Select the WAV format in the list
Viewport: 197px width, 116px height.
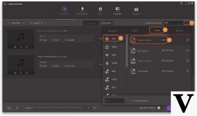[114, 47]
